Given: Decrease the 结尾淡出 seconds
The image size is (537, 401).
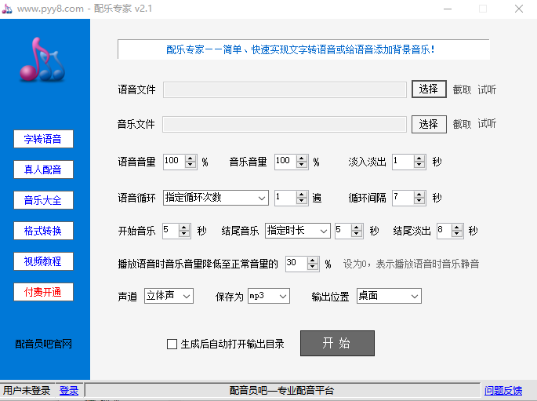Looking at the screenshot, I should coord(457,234).
